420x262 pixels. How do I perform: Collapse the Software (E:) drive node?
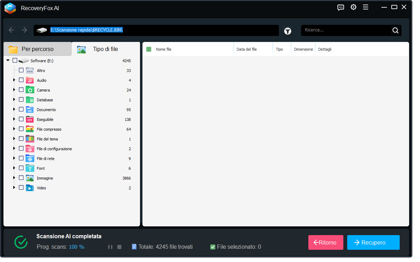coord(8,60)
